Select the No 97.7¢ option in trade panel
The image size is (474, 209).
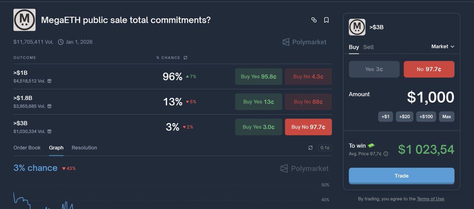click(429, 69)
